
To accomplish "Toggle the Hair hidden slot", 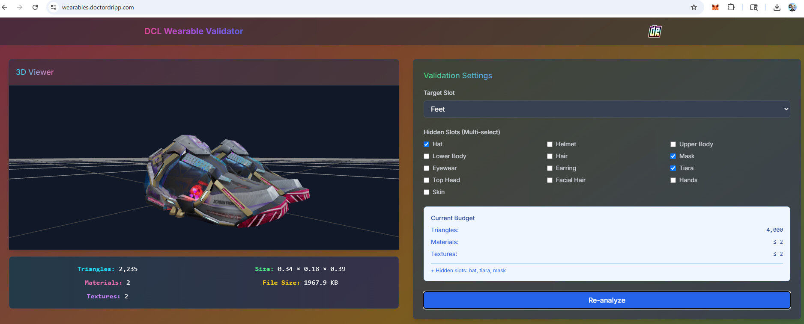I will coord(550,156).
